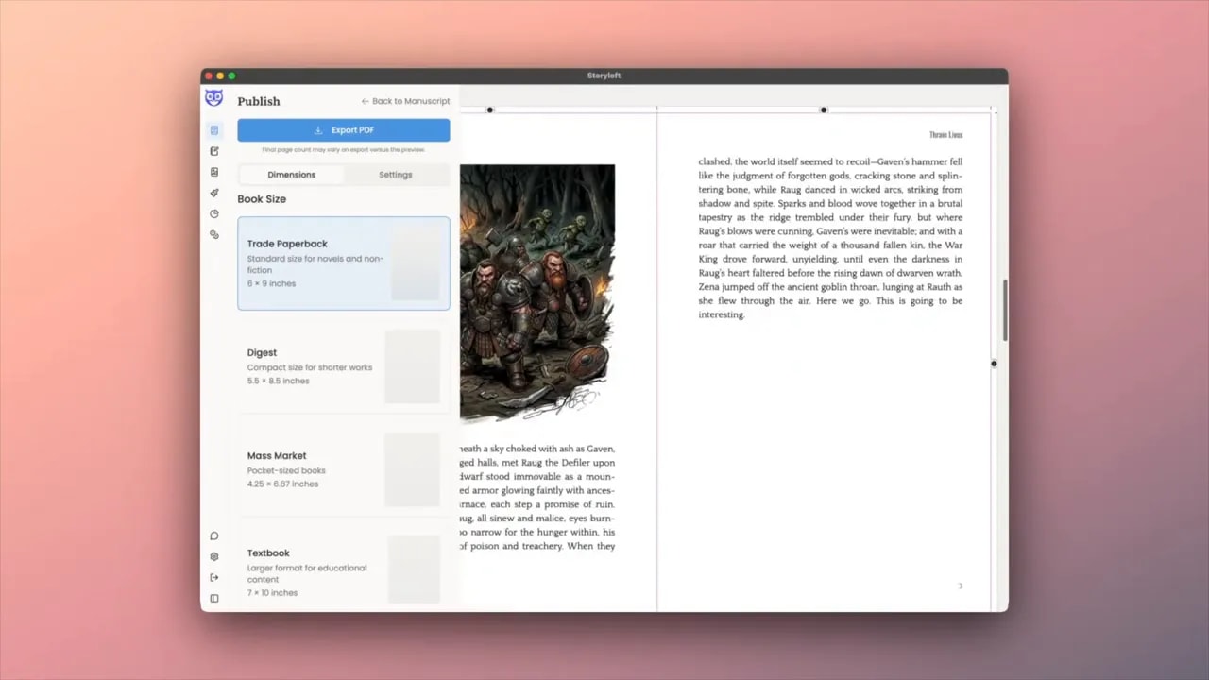Open the gear settings sidebar icon
This screenshot has width=1209, height=680.
point(214,557)
